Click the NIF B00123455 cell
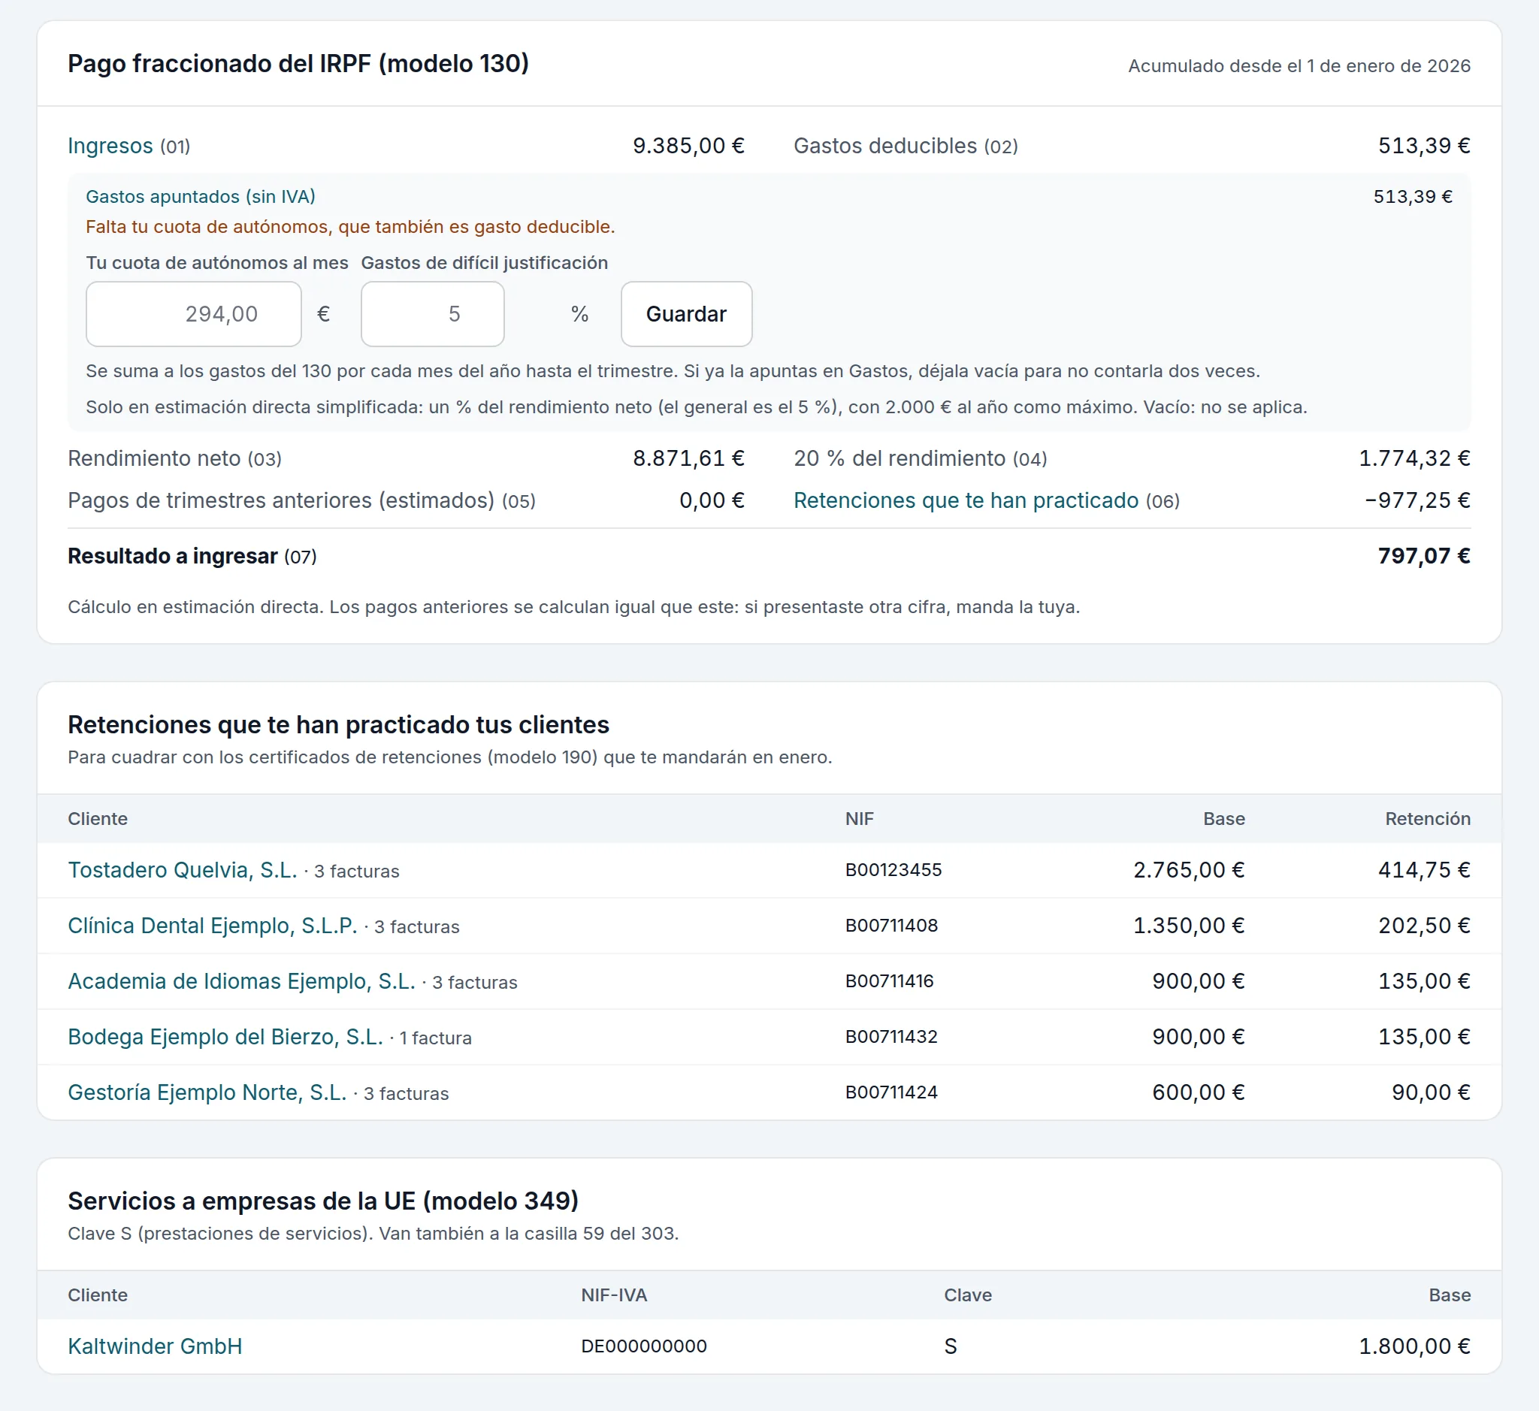This screenshot has height=1411, width=1539. click(893, 869)
